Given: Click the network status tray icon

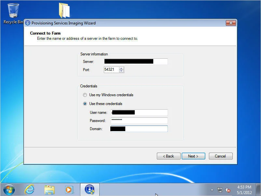Looking at the screenshot, I should 220,190.
